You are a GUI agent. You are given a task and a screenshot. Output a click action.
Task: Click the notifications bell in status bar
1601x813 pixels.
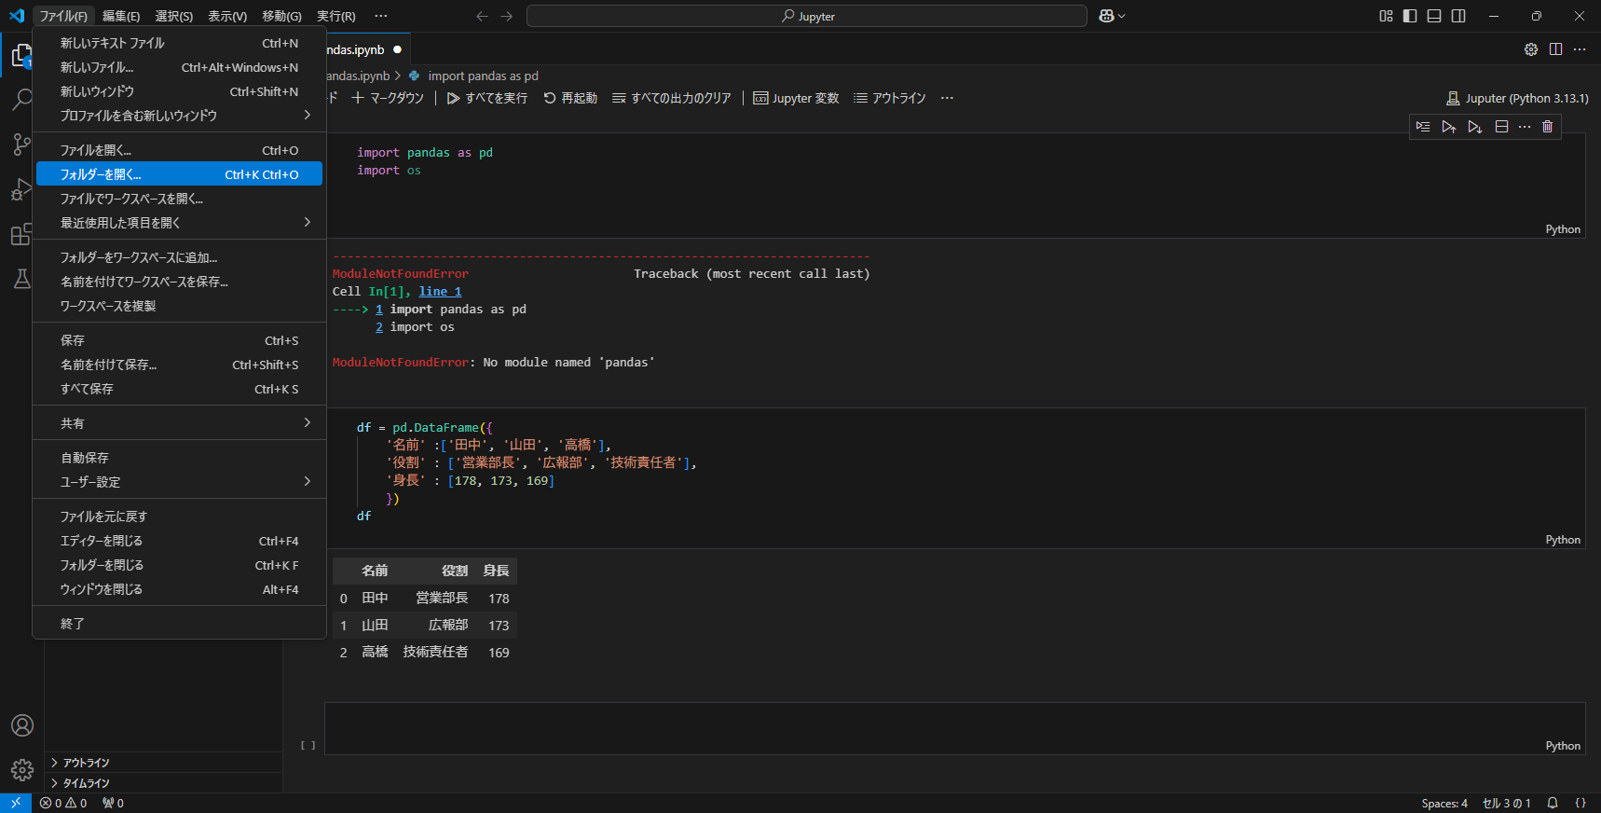pyautogui.click(x=1553, y=803)
